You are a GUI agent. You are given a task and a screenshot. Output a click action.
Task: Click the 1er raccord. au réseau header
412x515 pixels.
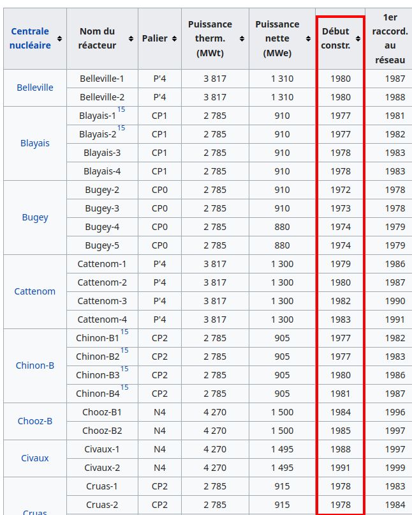[x=390, y=38]
